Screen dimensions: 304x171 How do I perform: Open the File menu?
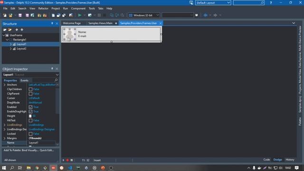5,9
